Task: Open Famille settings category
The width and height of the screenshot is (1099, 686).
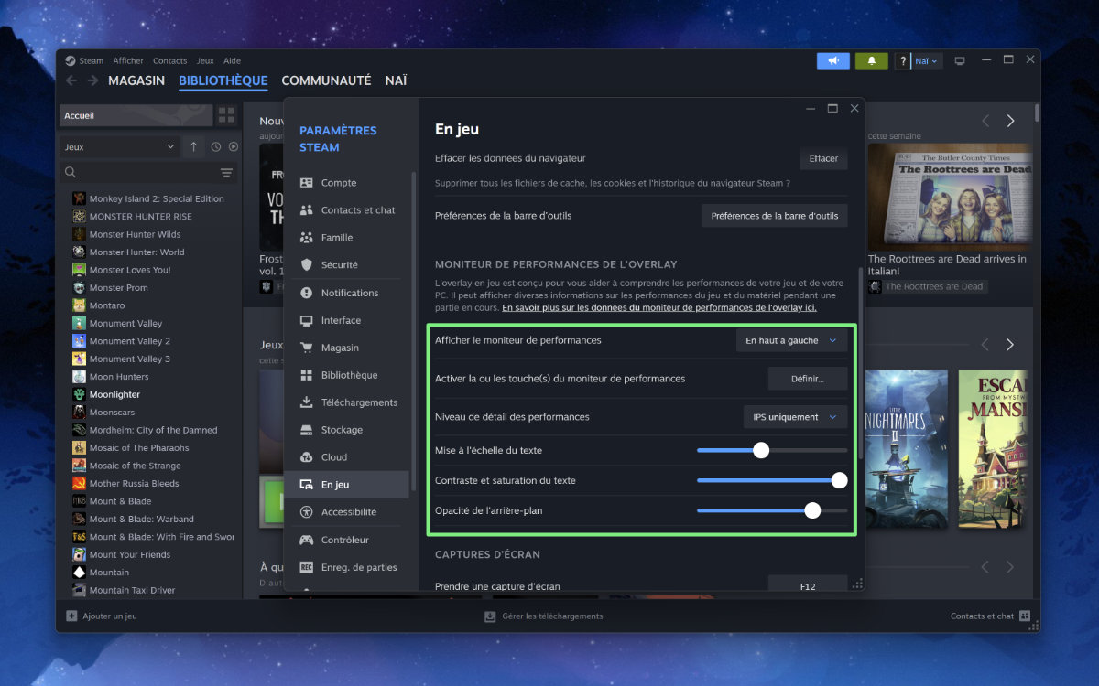Action: point(346,238)
